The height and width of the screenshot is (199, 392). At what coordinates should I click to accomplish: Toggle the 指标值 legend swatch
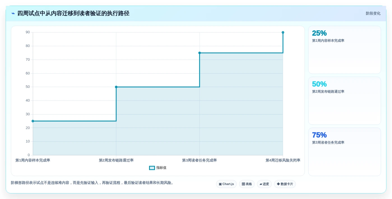152,168
